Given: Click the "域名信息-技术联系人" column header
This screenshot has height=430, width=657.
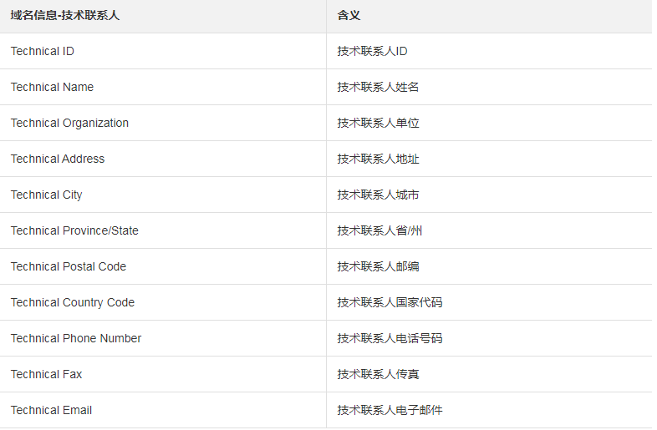Looking at the screenshot, I should [65, 16].
